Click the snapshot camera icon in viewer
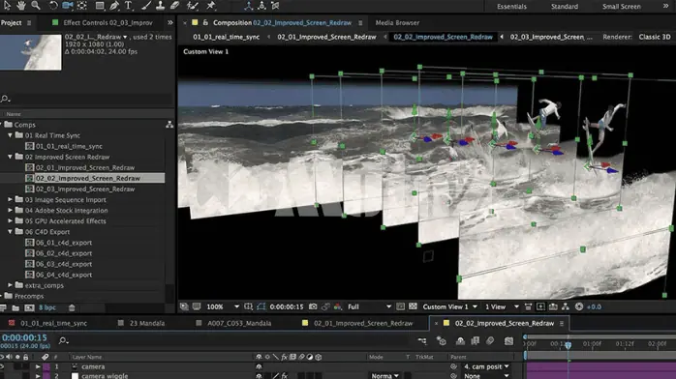The image size is (676, 379). 313,306
